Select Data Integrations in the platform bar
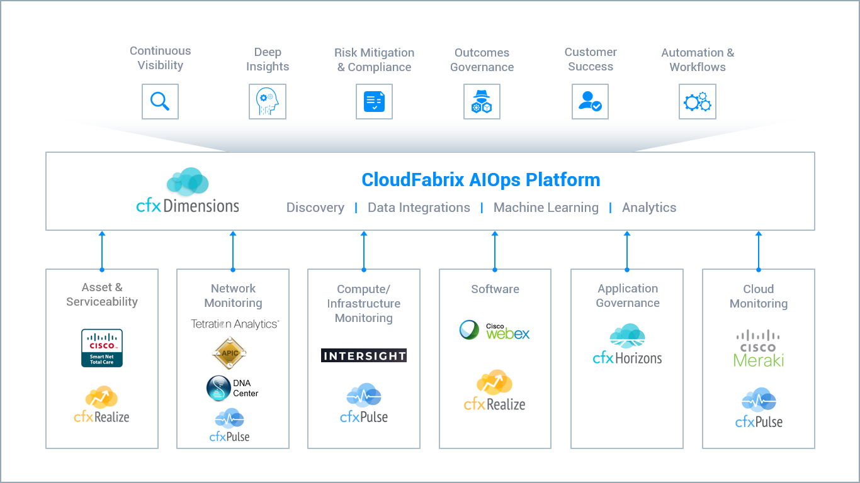This screenshot has height=483, width=860. 419,208
